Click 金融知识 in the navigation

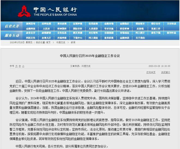(124, 38)
